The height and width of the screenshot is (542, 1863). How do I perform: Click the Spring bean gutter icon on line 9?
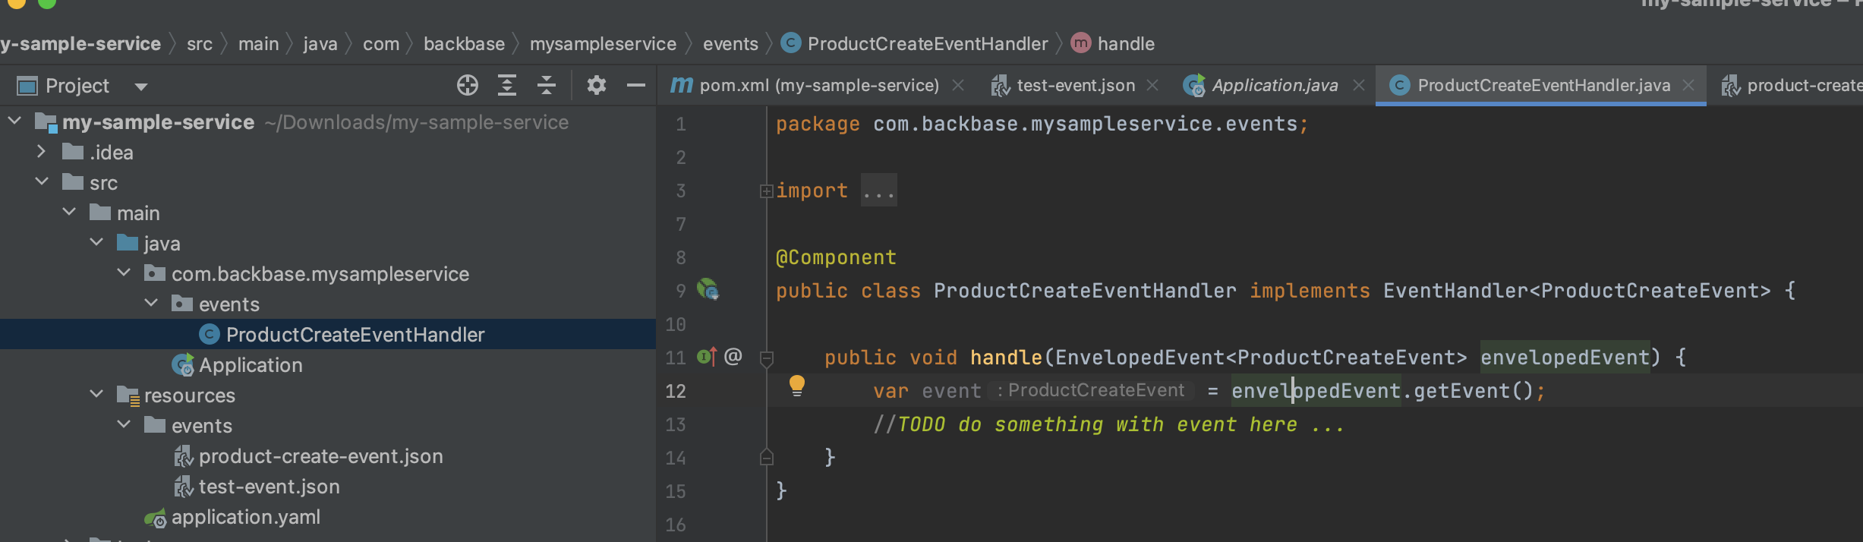click(x=708, y=289)
